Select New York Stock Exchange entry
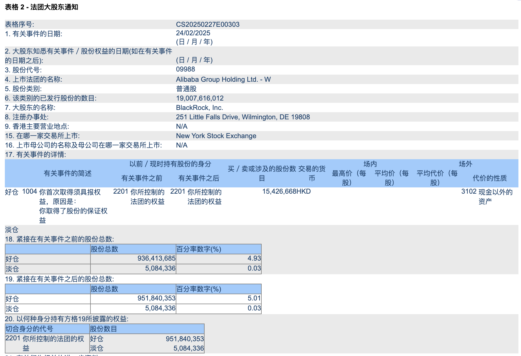Screen dimensions: 521x356 [216, 136]
